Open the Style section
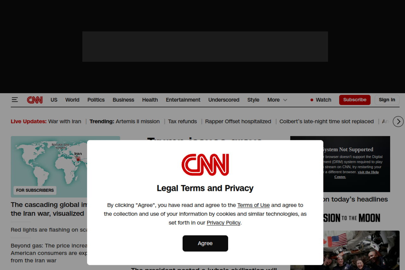This screenshot has height=270, width=405. point(253,100)
